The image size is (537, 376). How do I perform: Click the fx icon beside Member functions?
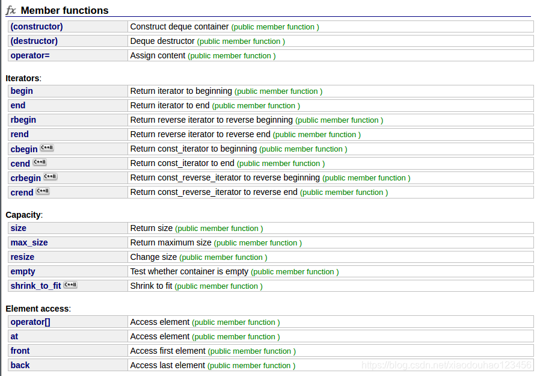click(x=11, y=10)
